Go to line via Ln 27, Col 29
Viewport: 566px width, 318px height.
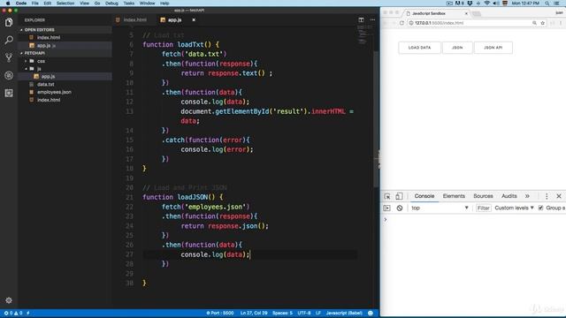point(254,313)
